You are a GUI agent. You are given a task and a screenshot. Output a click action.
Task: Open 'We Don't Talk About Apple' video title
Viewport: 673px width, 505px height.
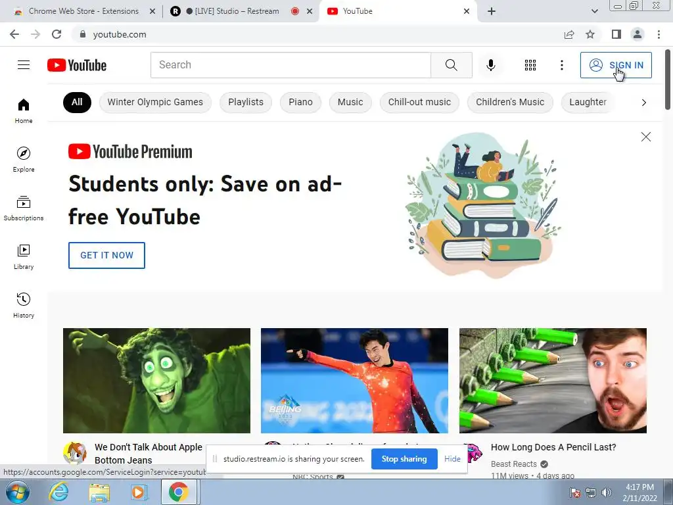click(148, 454)
